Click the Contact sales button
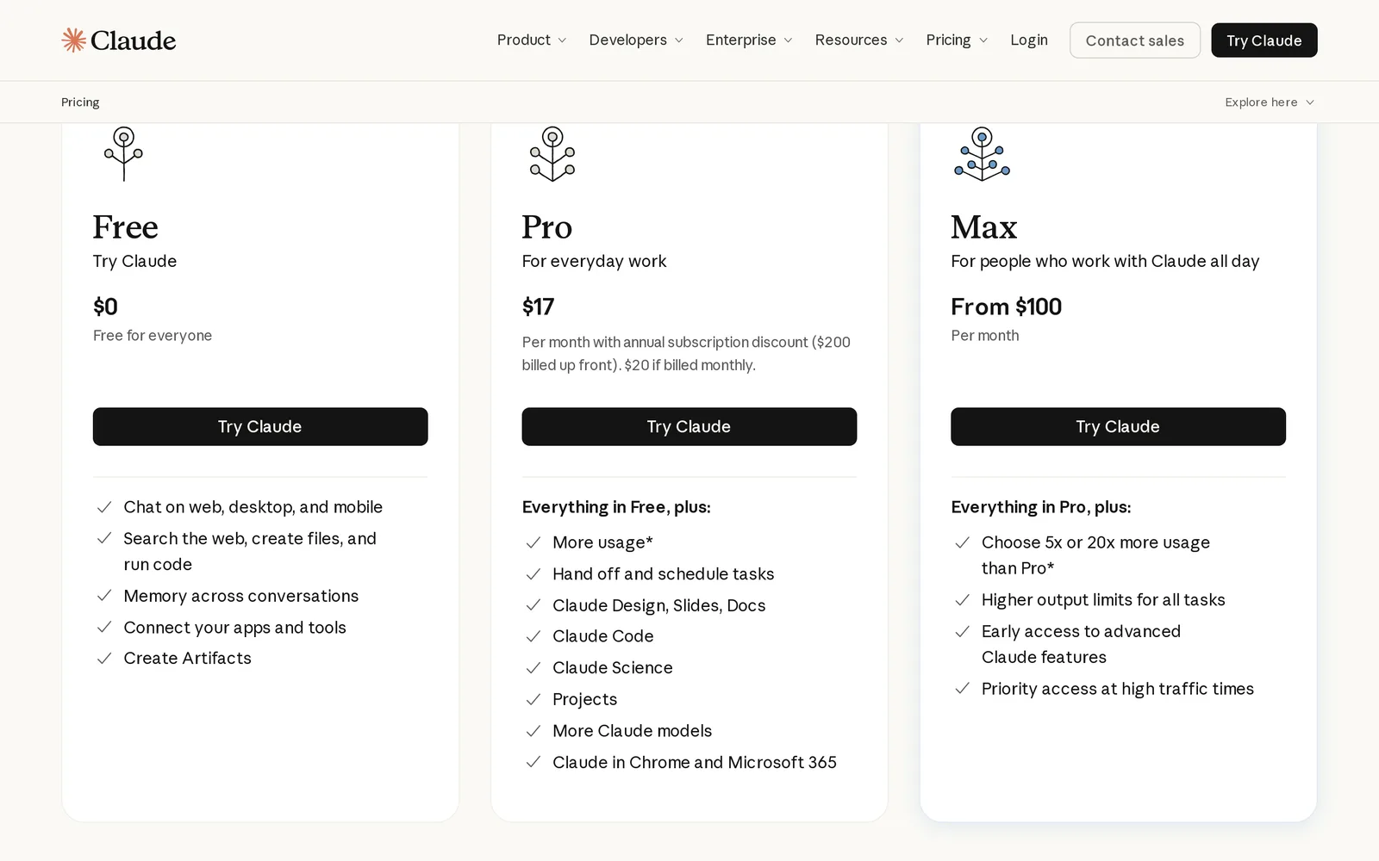Screen dimensions: 1379x861 pyautogui.click(x=1135, y=40)
